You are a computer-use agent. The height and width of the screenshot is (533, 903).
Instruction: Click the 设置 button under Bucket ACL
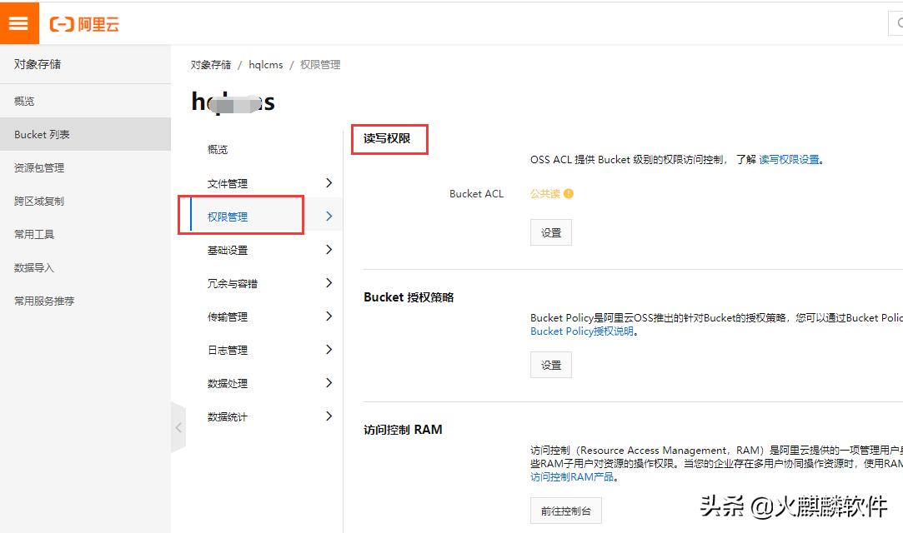click(x=550, y=232)
